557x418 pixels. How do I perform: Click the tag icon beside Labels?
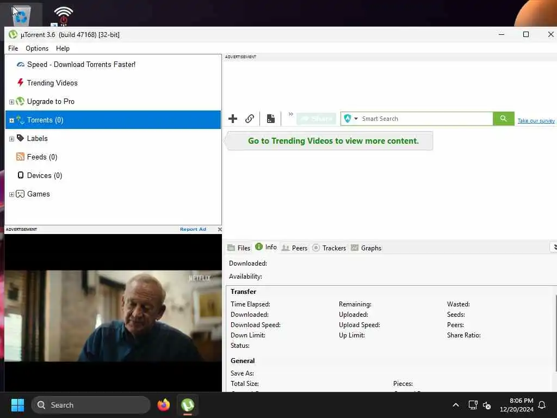coord(20,138)
